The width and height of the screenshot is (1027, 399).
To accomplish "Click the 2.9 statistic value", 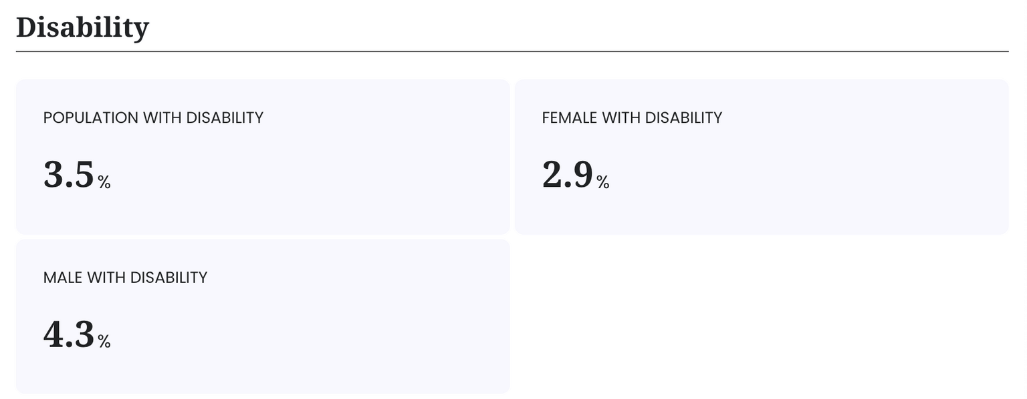I will [568, 175].
